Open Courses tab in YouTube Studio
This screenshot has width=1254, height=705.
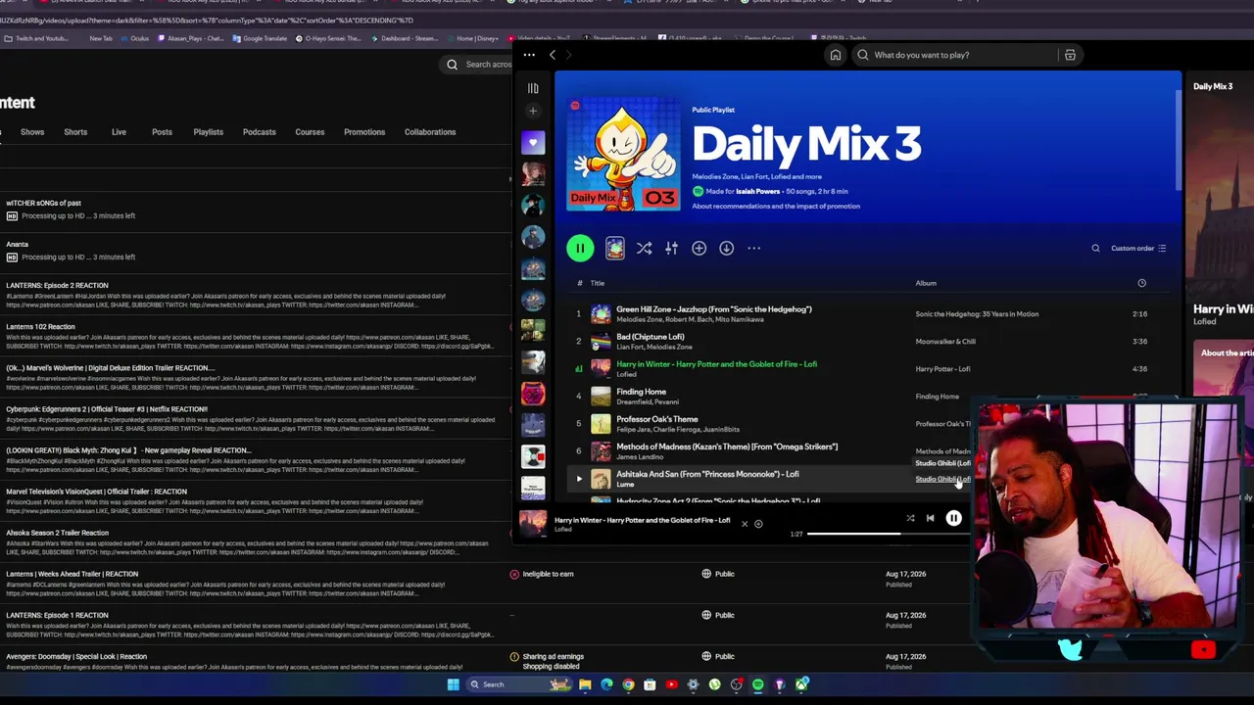310,132
